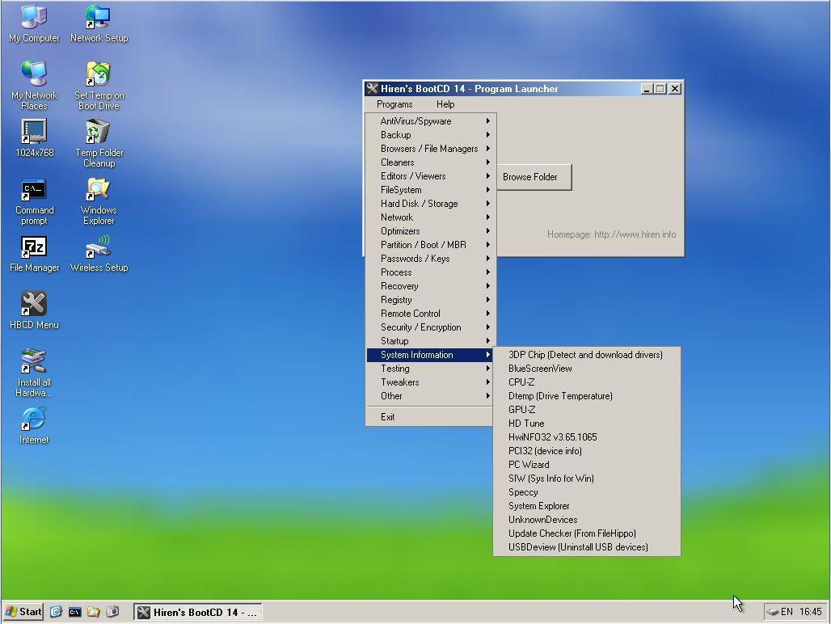
Task: Launch USBDeview (Uninstall USB devices)
Action: [x=587, y=548]
